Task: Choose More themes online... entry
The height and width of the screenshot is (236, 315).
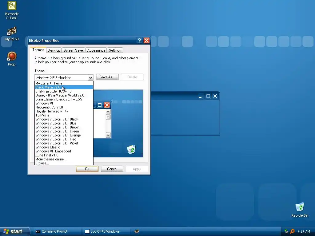Action: pyautogui.click(x=64, y=159)
